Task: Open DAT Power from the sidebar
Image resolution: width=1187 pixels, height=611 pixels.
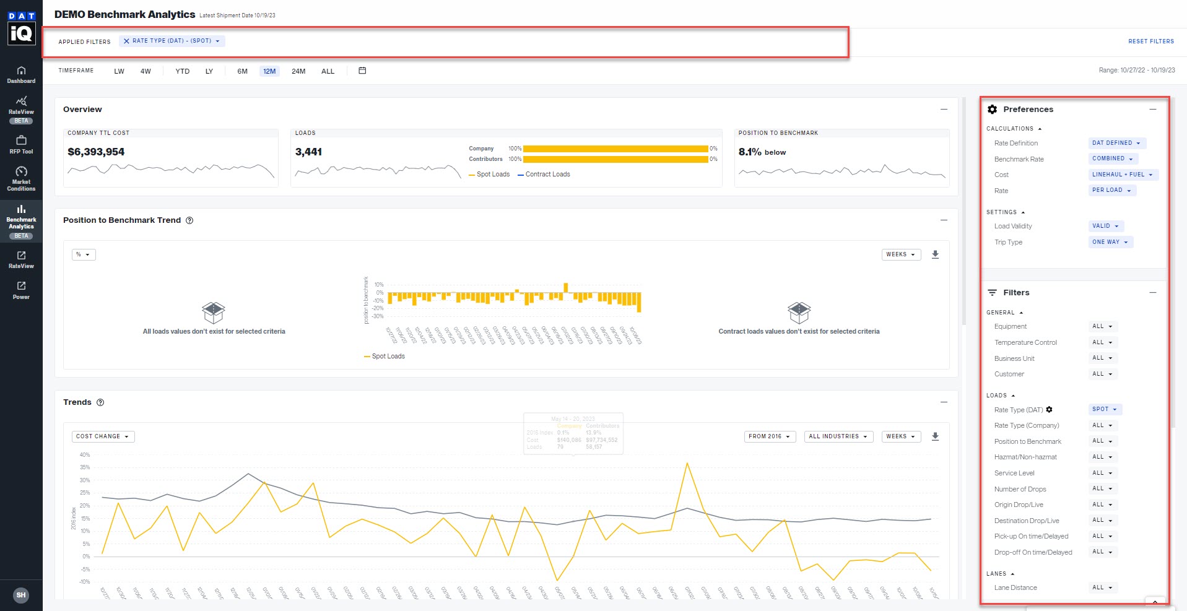Action: click(x=21, y=290)
